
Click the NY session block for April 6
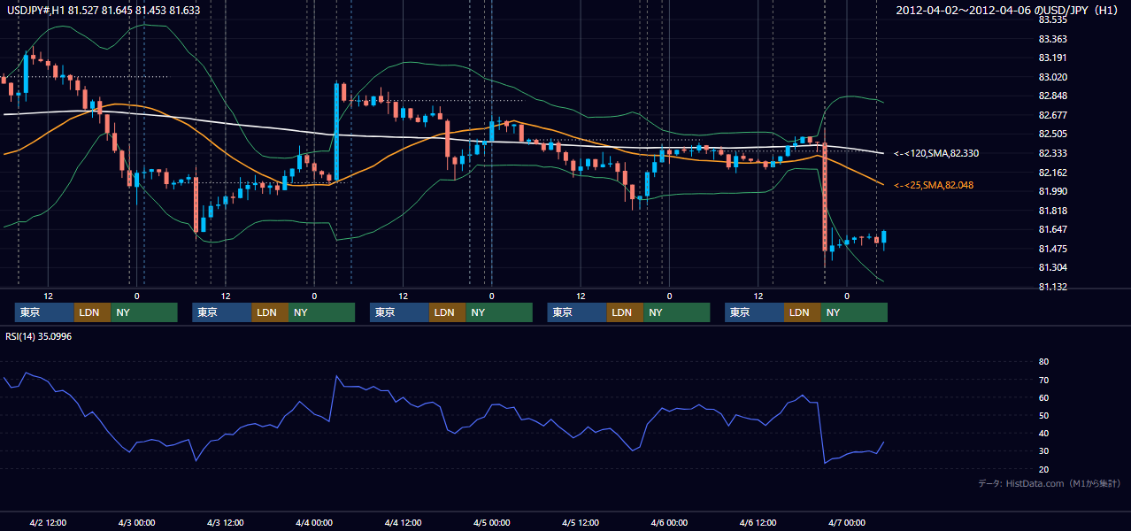(x=854, y=312)
